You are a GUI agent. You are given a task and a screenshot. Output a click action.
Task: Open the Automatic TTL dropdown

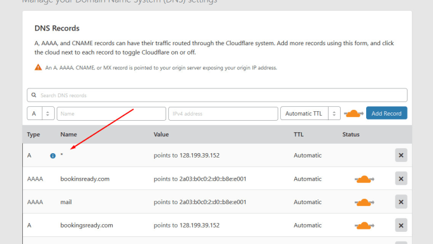pos(310,113)
